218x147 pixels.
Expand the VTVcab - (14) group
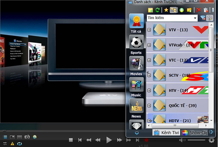click(149, 45)
